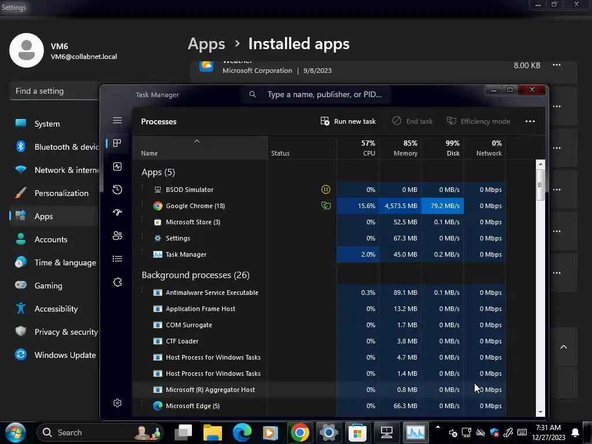Open Services puzzle icon in Task Manager sidebar
592x444 pixels.
[117, 282]
